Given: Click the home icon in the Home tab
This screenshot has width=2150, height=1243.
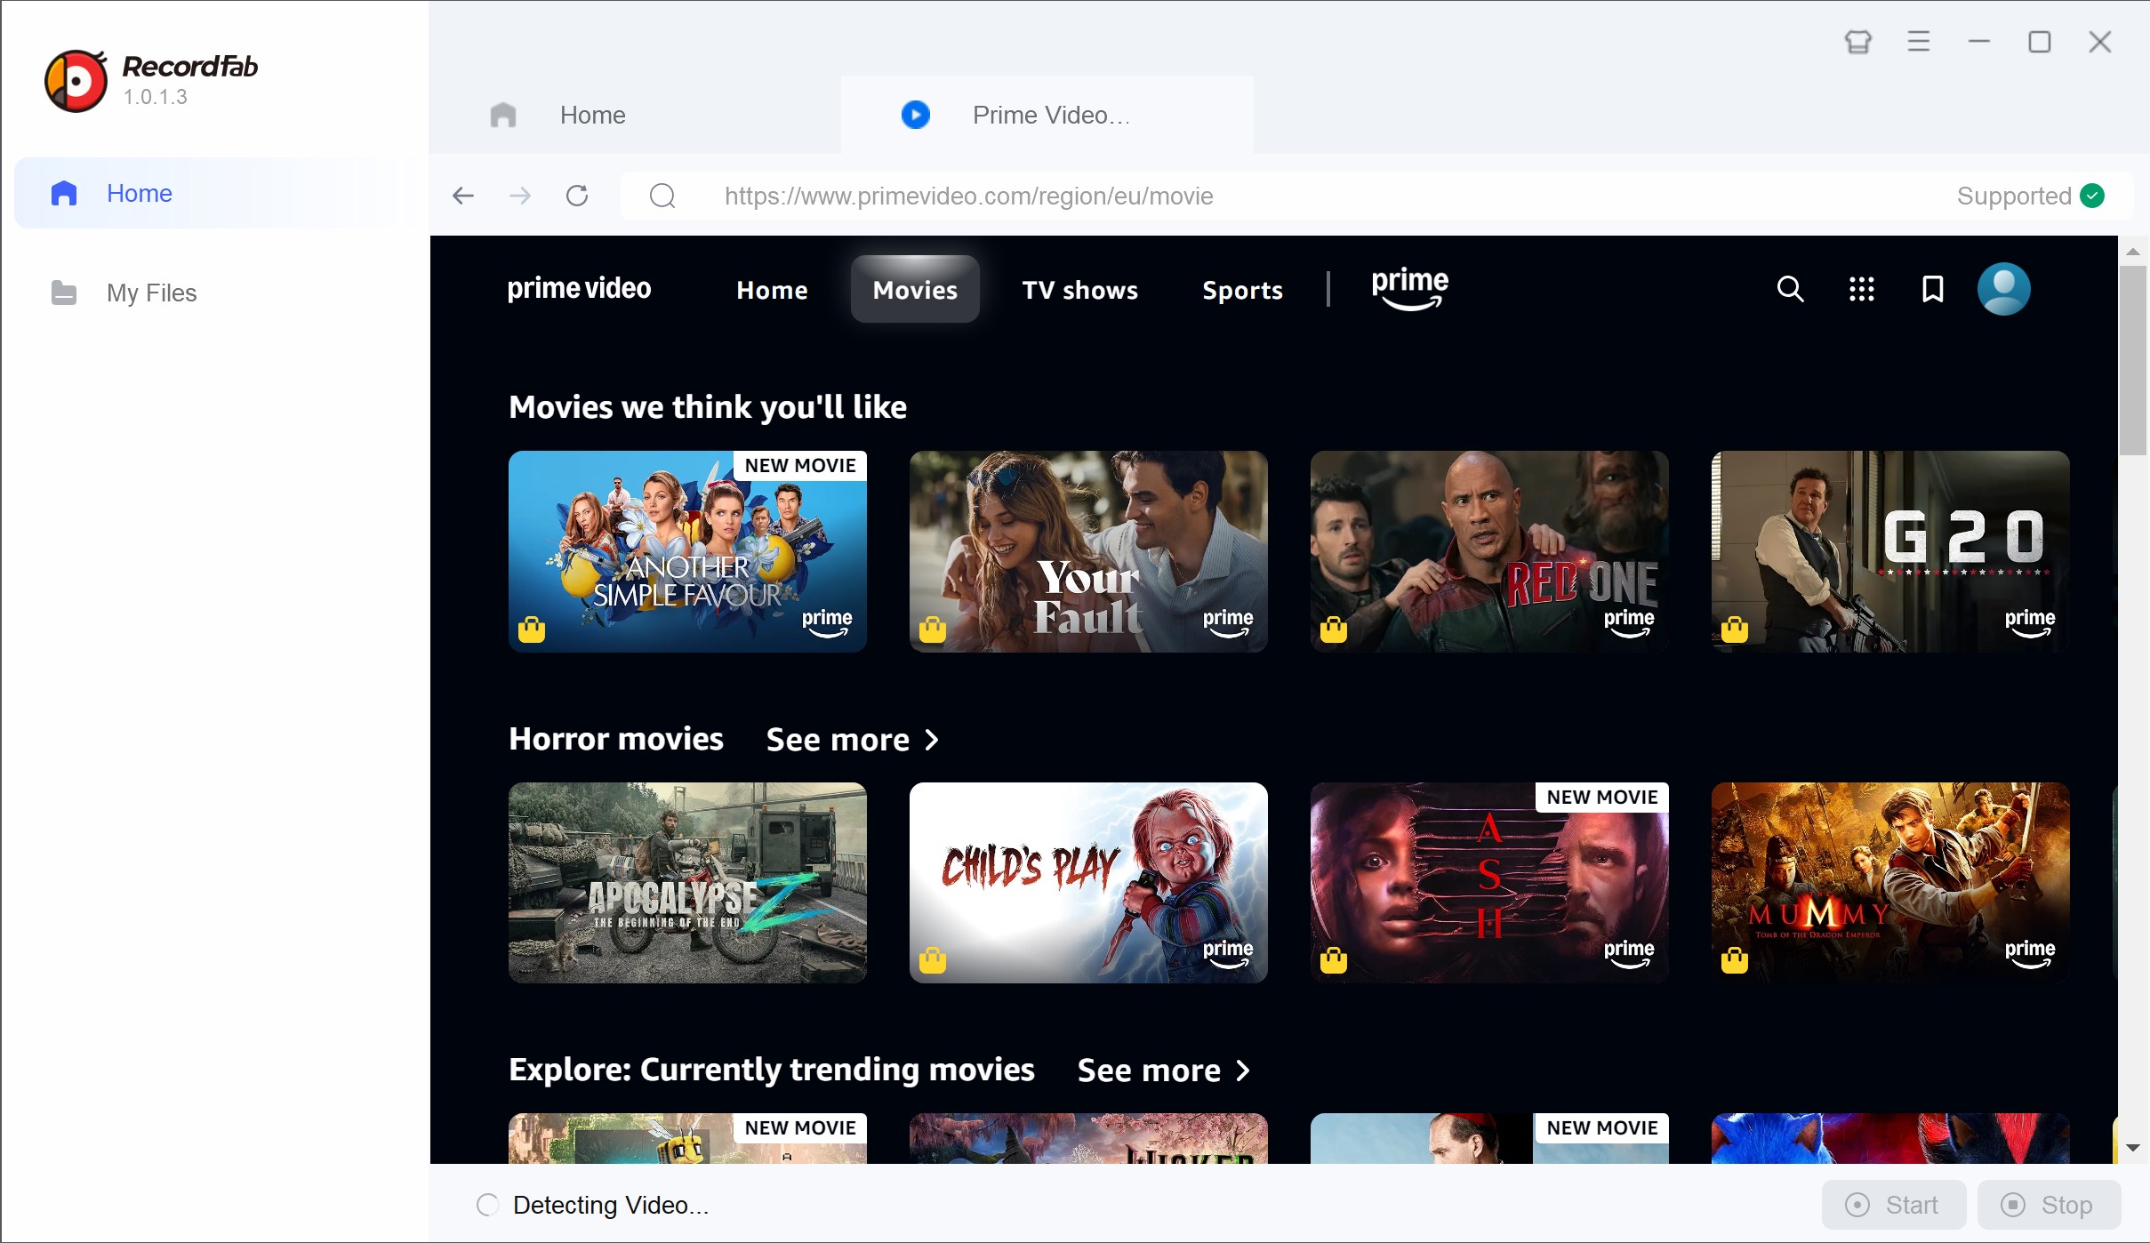Looking at the screenshot, I should (x=503, y=115).
